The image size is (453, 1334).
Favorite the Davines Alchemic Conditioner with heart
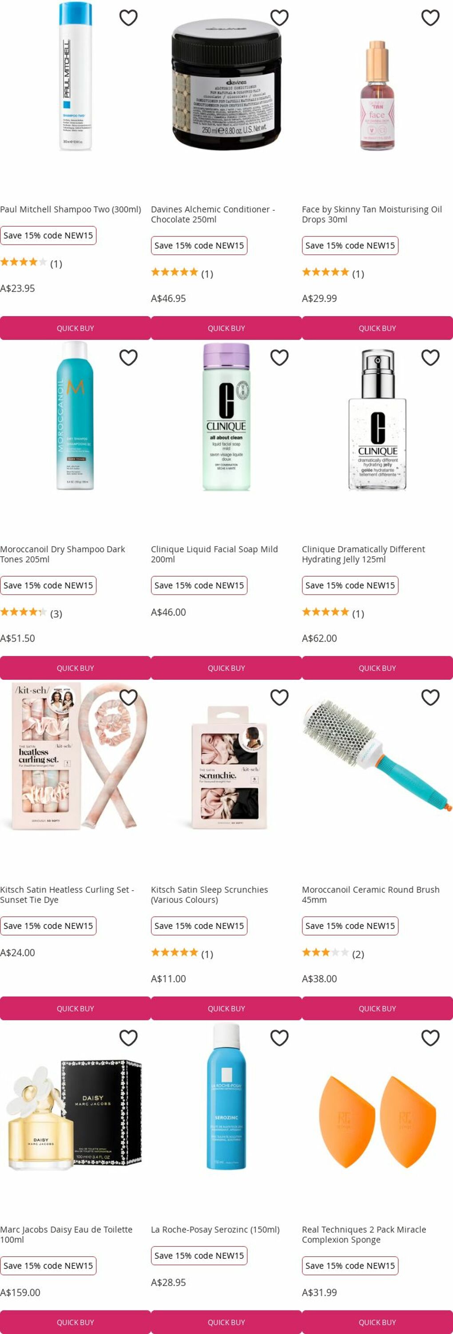coord(279,18)
